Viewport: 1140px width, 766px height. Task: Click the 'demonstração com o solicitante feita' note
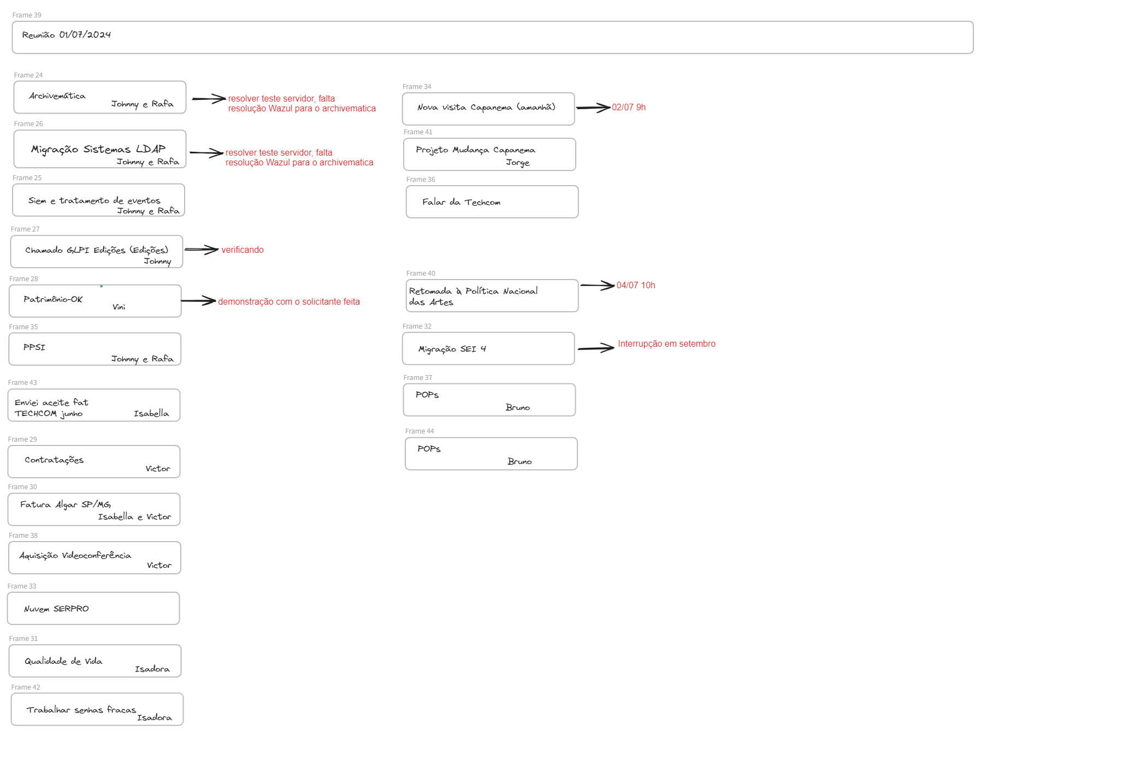click(289, 302)
